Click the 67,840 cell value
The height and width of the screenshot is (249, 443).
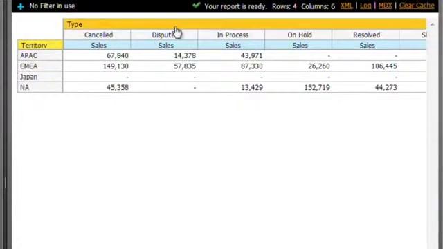(118, 55)
